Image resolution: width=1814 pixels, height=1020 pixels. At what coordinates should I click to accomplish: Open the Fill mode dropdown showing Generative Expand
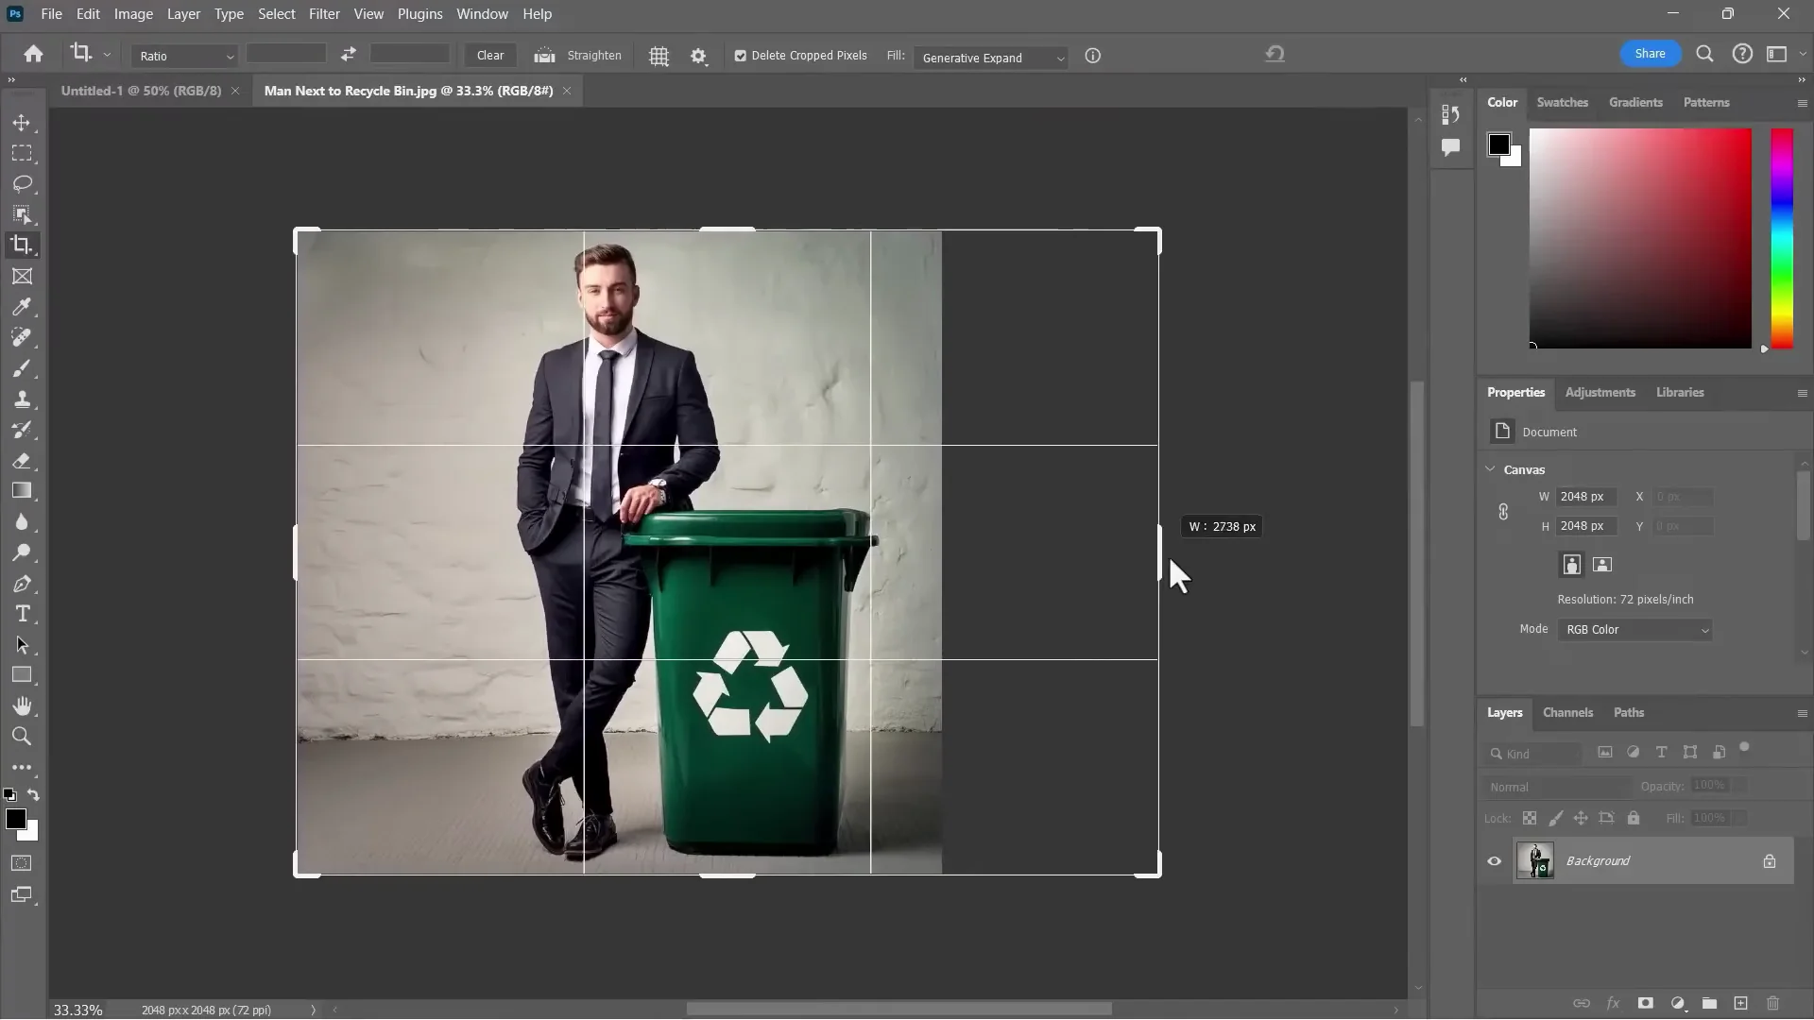(x=990, y=58)
